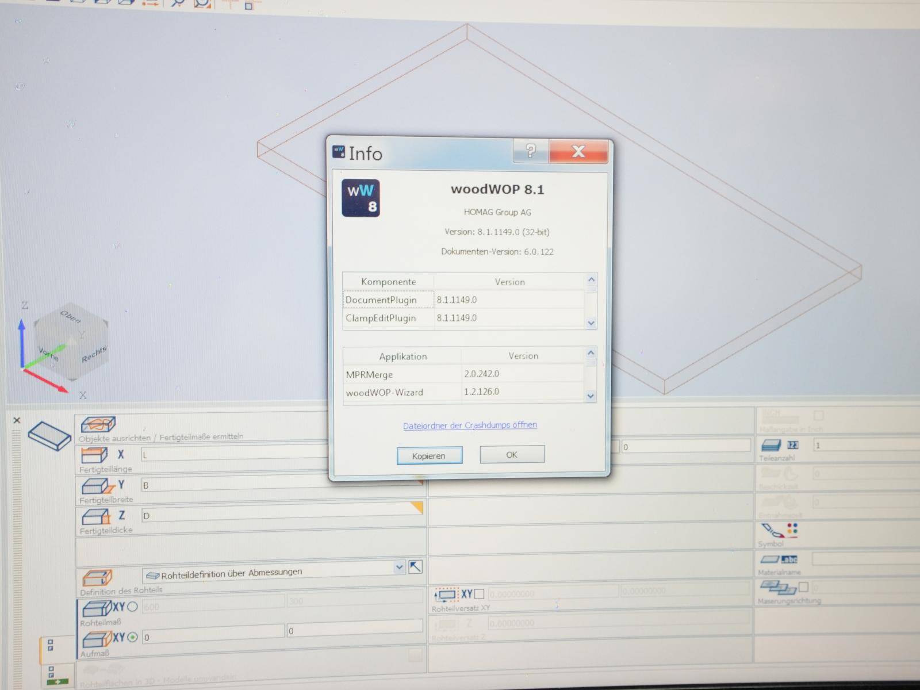Select the DocumentPlugin row

(x=463, y=300)
